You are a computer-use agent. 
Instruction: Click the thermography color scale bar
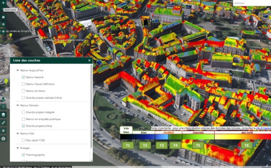pyautogui.click(x=196, y=137)
